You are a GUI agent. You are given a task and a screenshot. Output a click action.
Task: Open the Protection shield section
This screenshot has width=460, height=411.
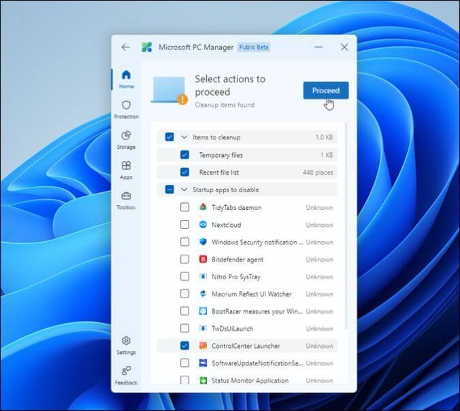pos(126,109)
